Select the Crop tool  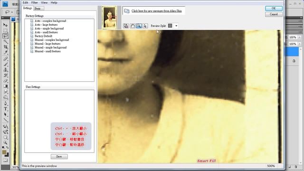(5, 47)
